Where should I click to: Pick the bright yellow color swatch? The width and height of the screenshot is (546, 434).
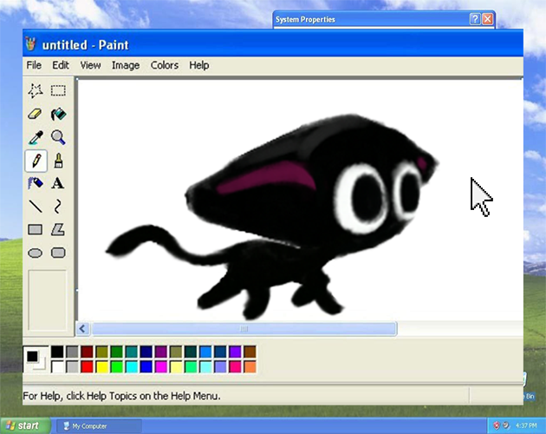(x=102, y=366)
